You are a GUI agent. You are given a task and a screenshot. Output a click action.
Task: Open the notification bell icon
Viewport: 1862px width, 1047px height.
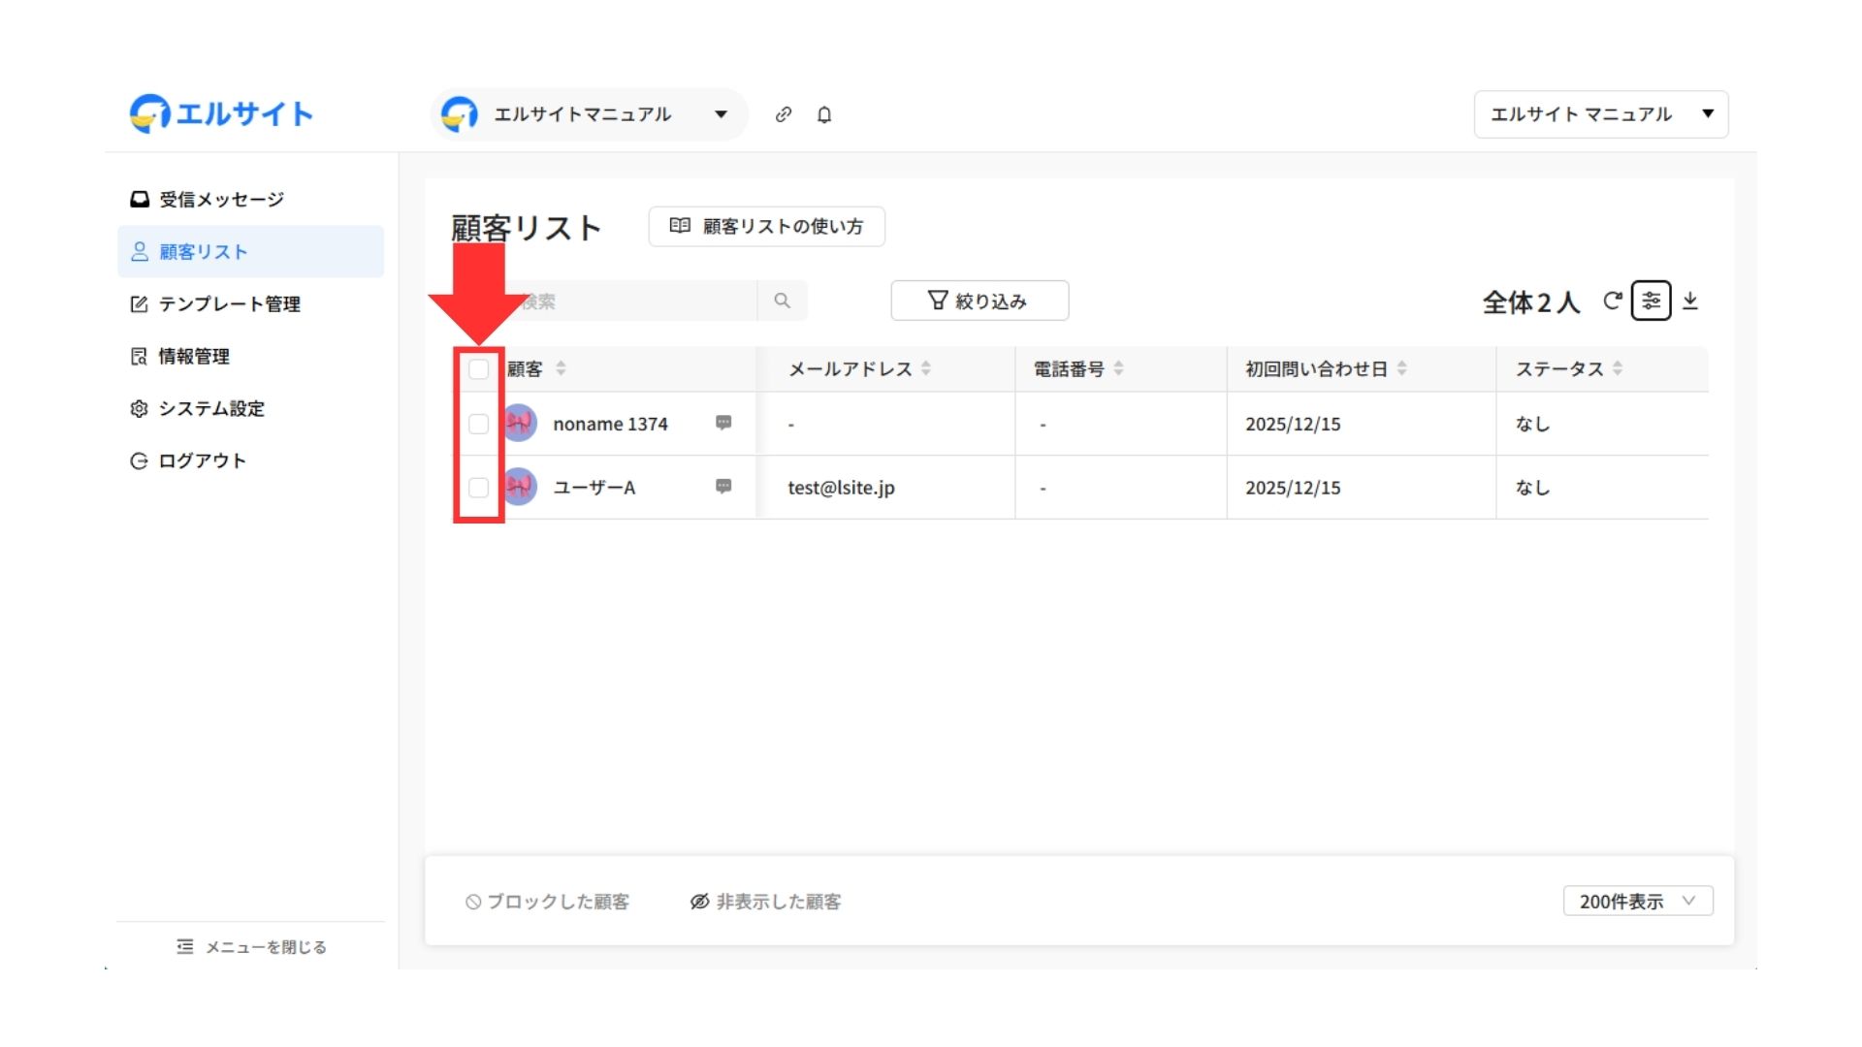click(824, 114)
